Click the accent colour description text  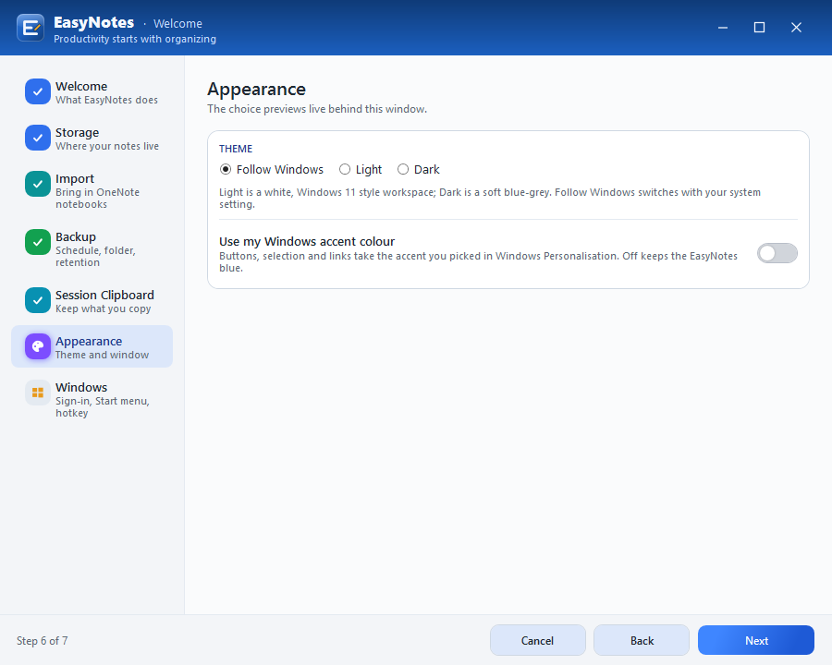tap(478, 262)
